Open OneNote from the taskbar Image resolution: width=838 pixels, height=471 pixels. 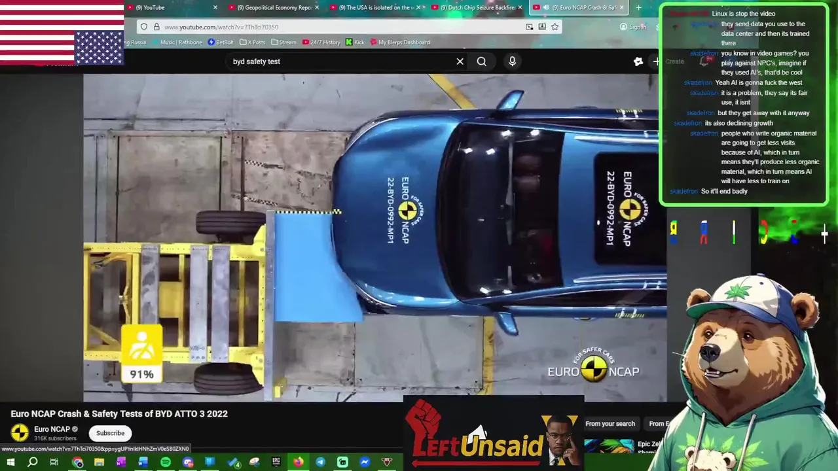(x=121, y=462)
